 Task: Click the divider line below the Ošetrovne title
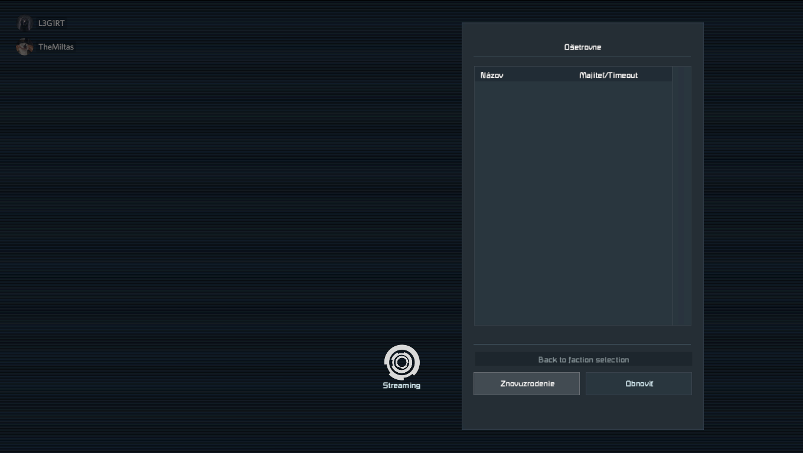click(582, 57)
